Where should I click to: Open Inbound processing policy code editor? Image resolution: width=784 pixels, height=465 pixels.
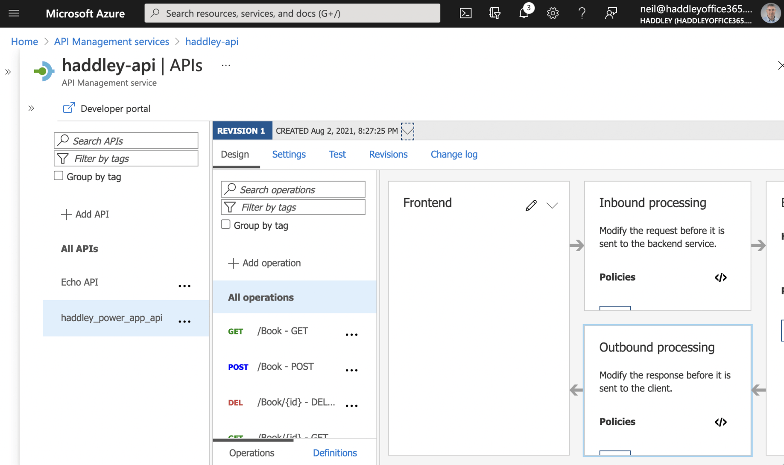tap(720, 278)
